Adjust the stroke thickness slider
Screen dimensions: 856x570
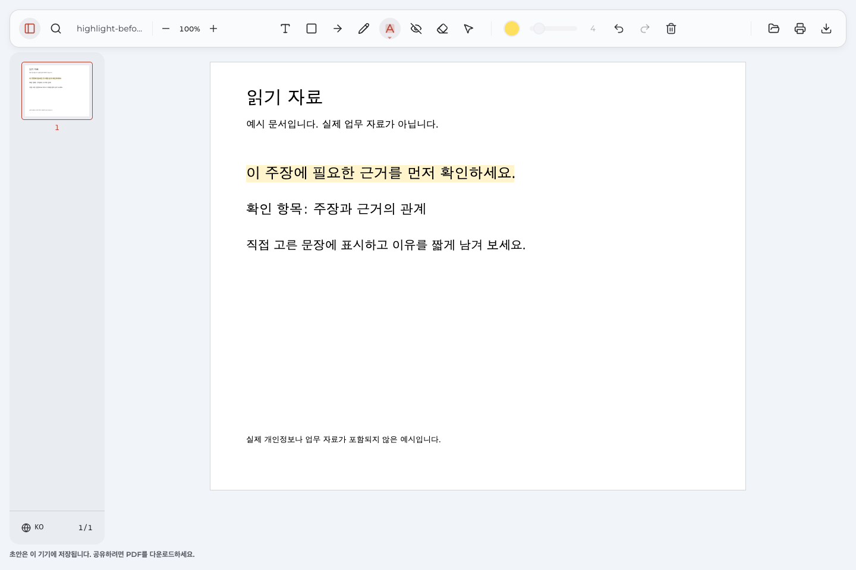[x=553, y=28]
